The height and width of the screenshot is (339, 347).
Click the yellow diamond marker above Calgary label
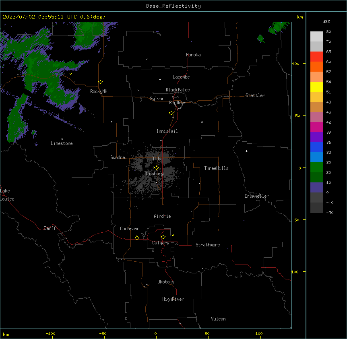163,237
